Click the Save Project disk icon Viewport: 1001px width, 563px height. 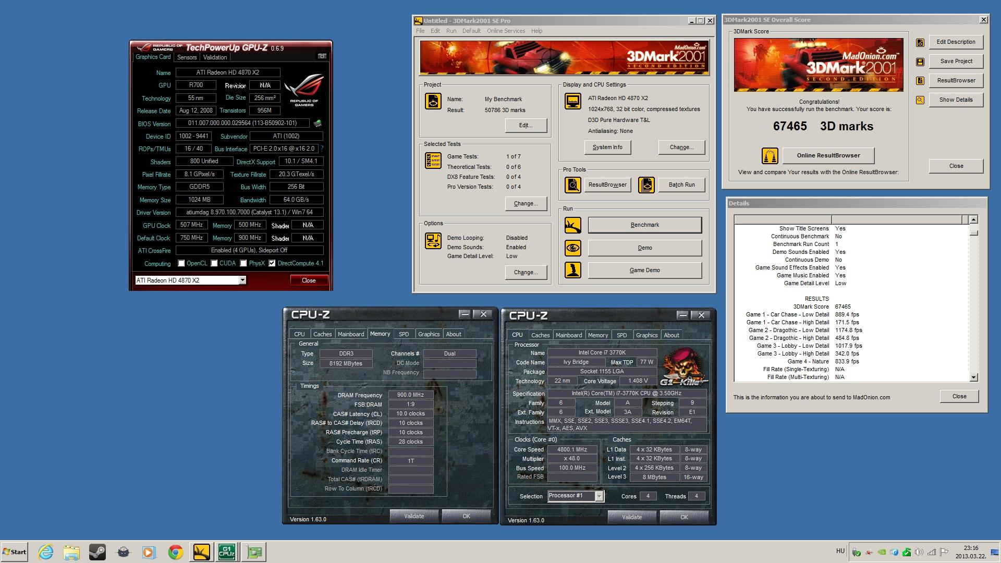[x=920, y=62]
